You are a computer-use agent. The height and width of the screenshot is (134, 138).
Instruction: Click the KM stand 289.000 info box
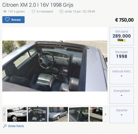point(122,36)
